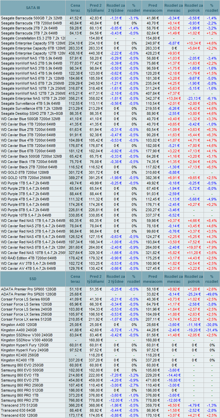220x418 pixels.
Task: Select "Corsair Force LS Series 60GB"
Action: tap(25, 299)
